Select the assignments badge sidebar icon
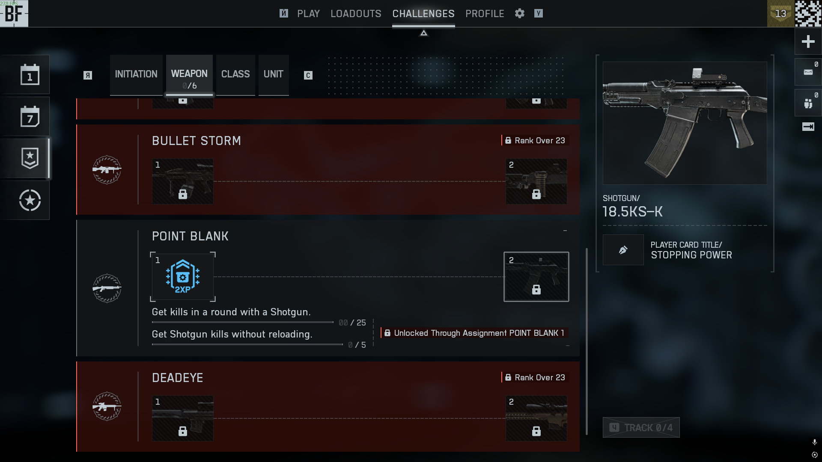This screenshot has width=822, height=462. (30, 158)
